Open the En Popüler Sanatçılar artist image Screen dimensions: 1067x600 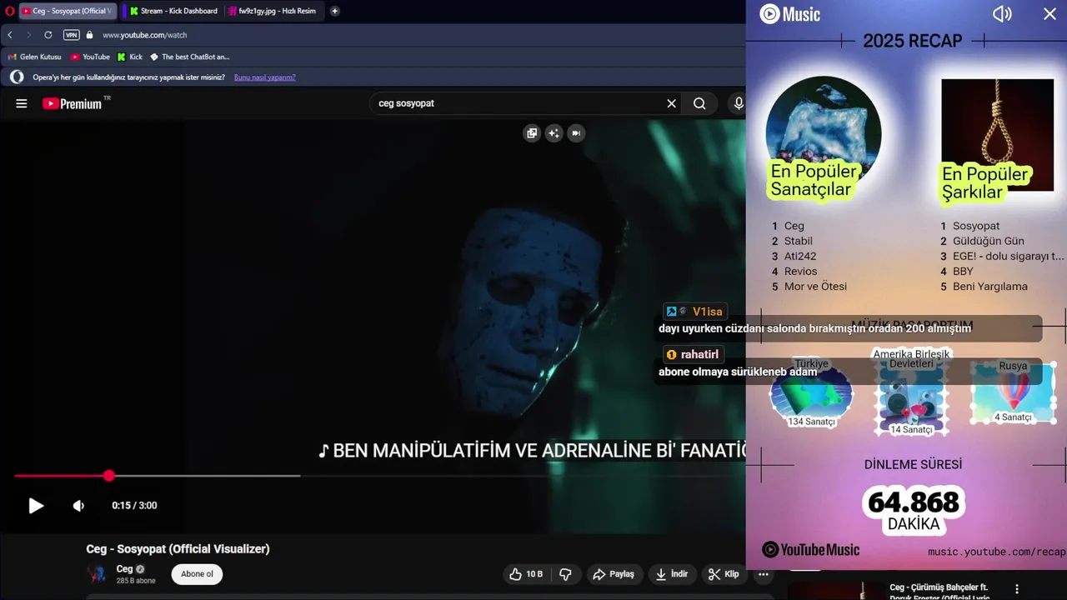824,133
